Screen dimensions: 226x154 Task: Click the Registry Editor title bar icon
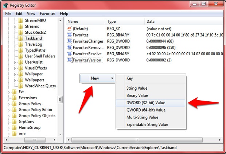(x=5, y=5)
